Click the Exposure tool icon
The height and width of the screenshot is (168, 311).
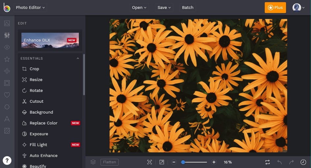24,134
